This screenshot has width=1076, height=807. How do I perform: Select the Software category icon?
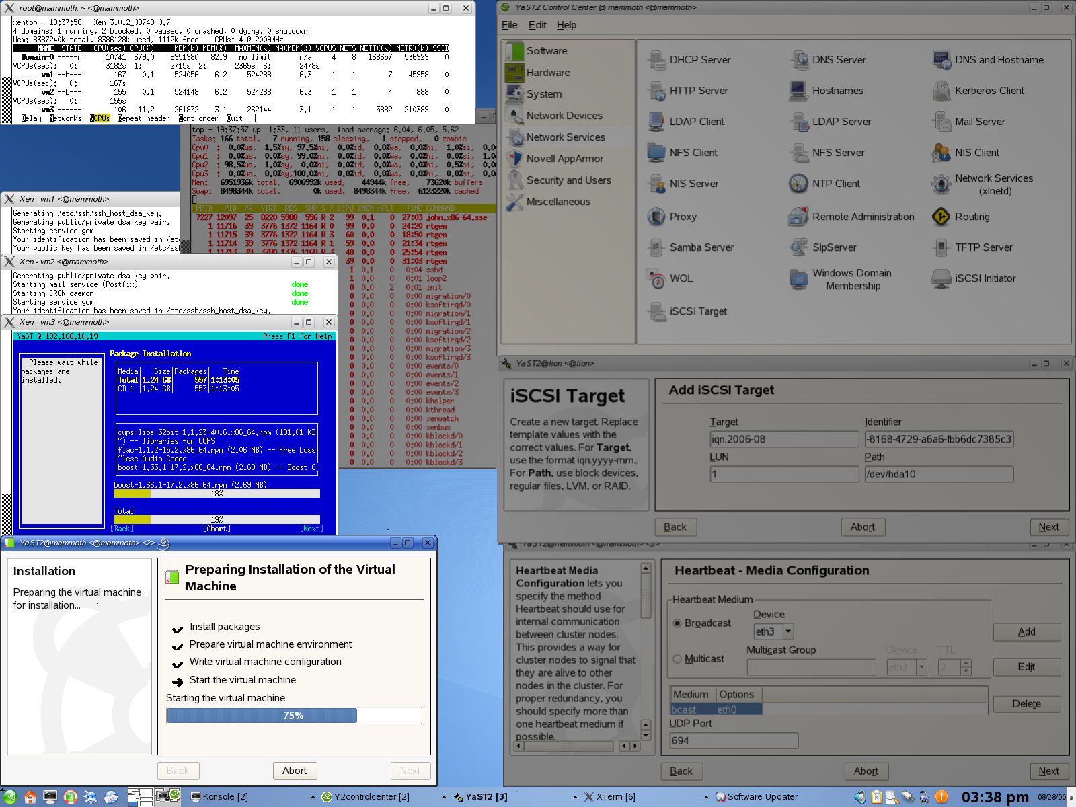coord(515,51)
